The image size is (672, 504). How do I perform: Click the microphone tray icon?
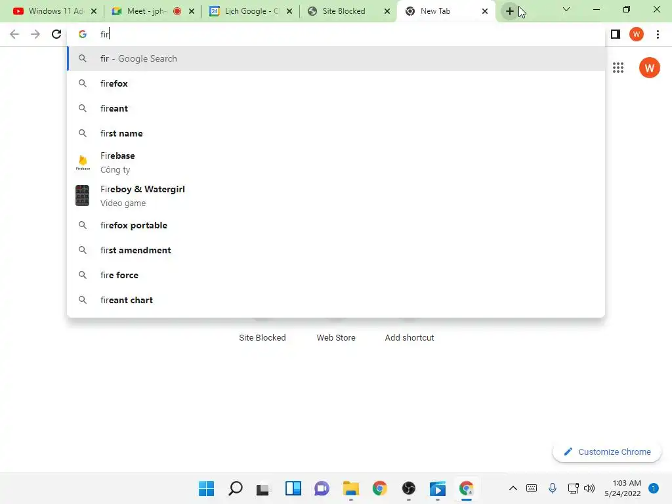coord(553,488)
